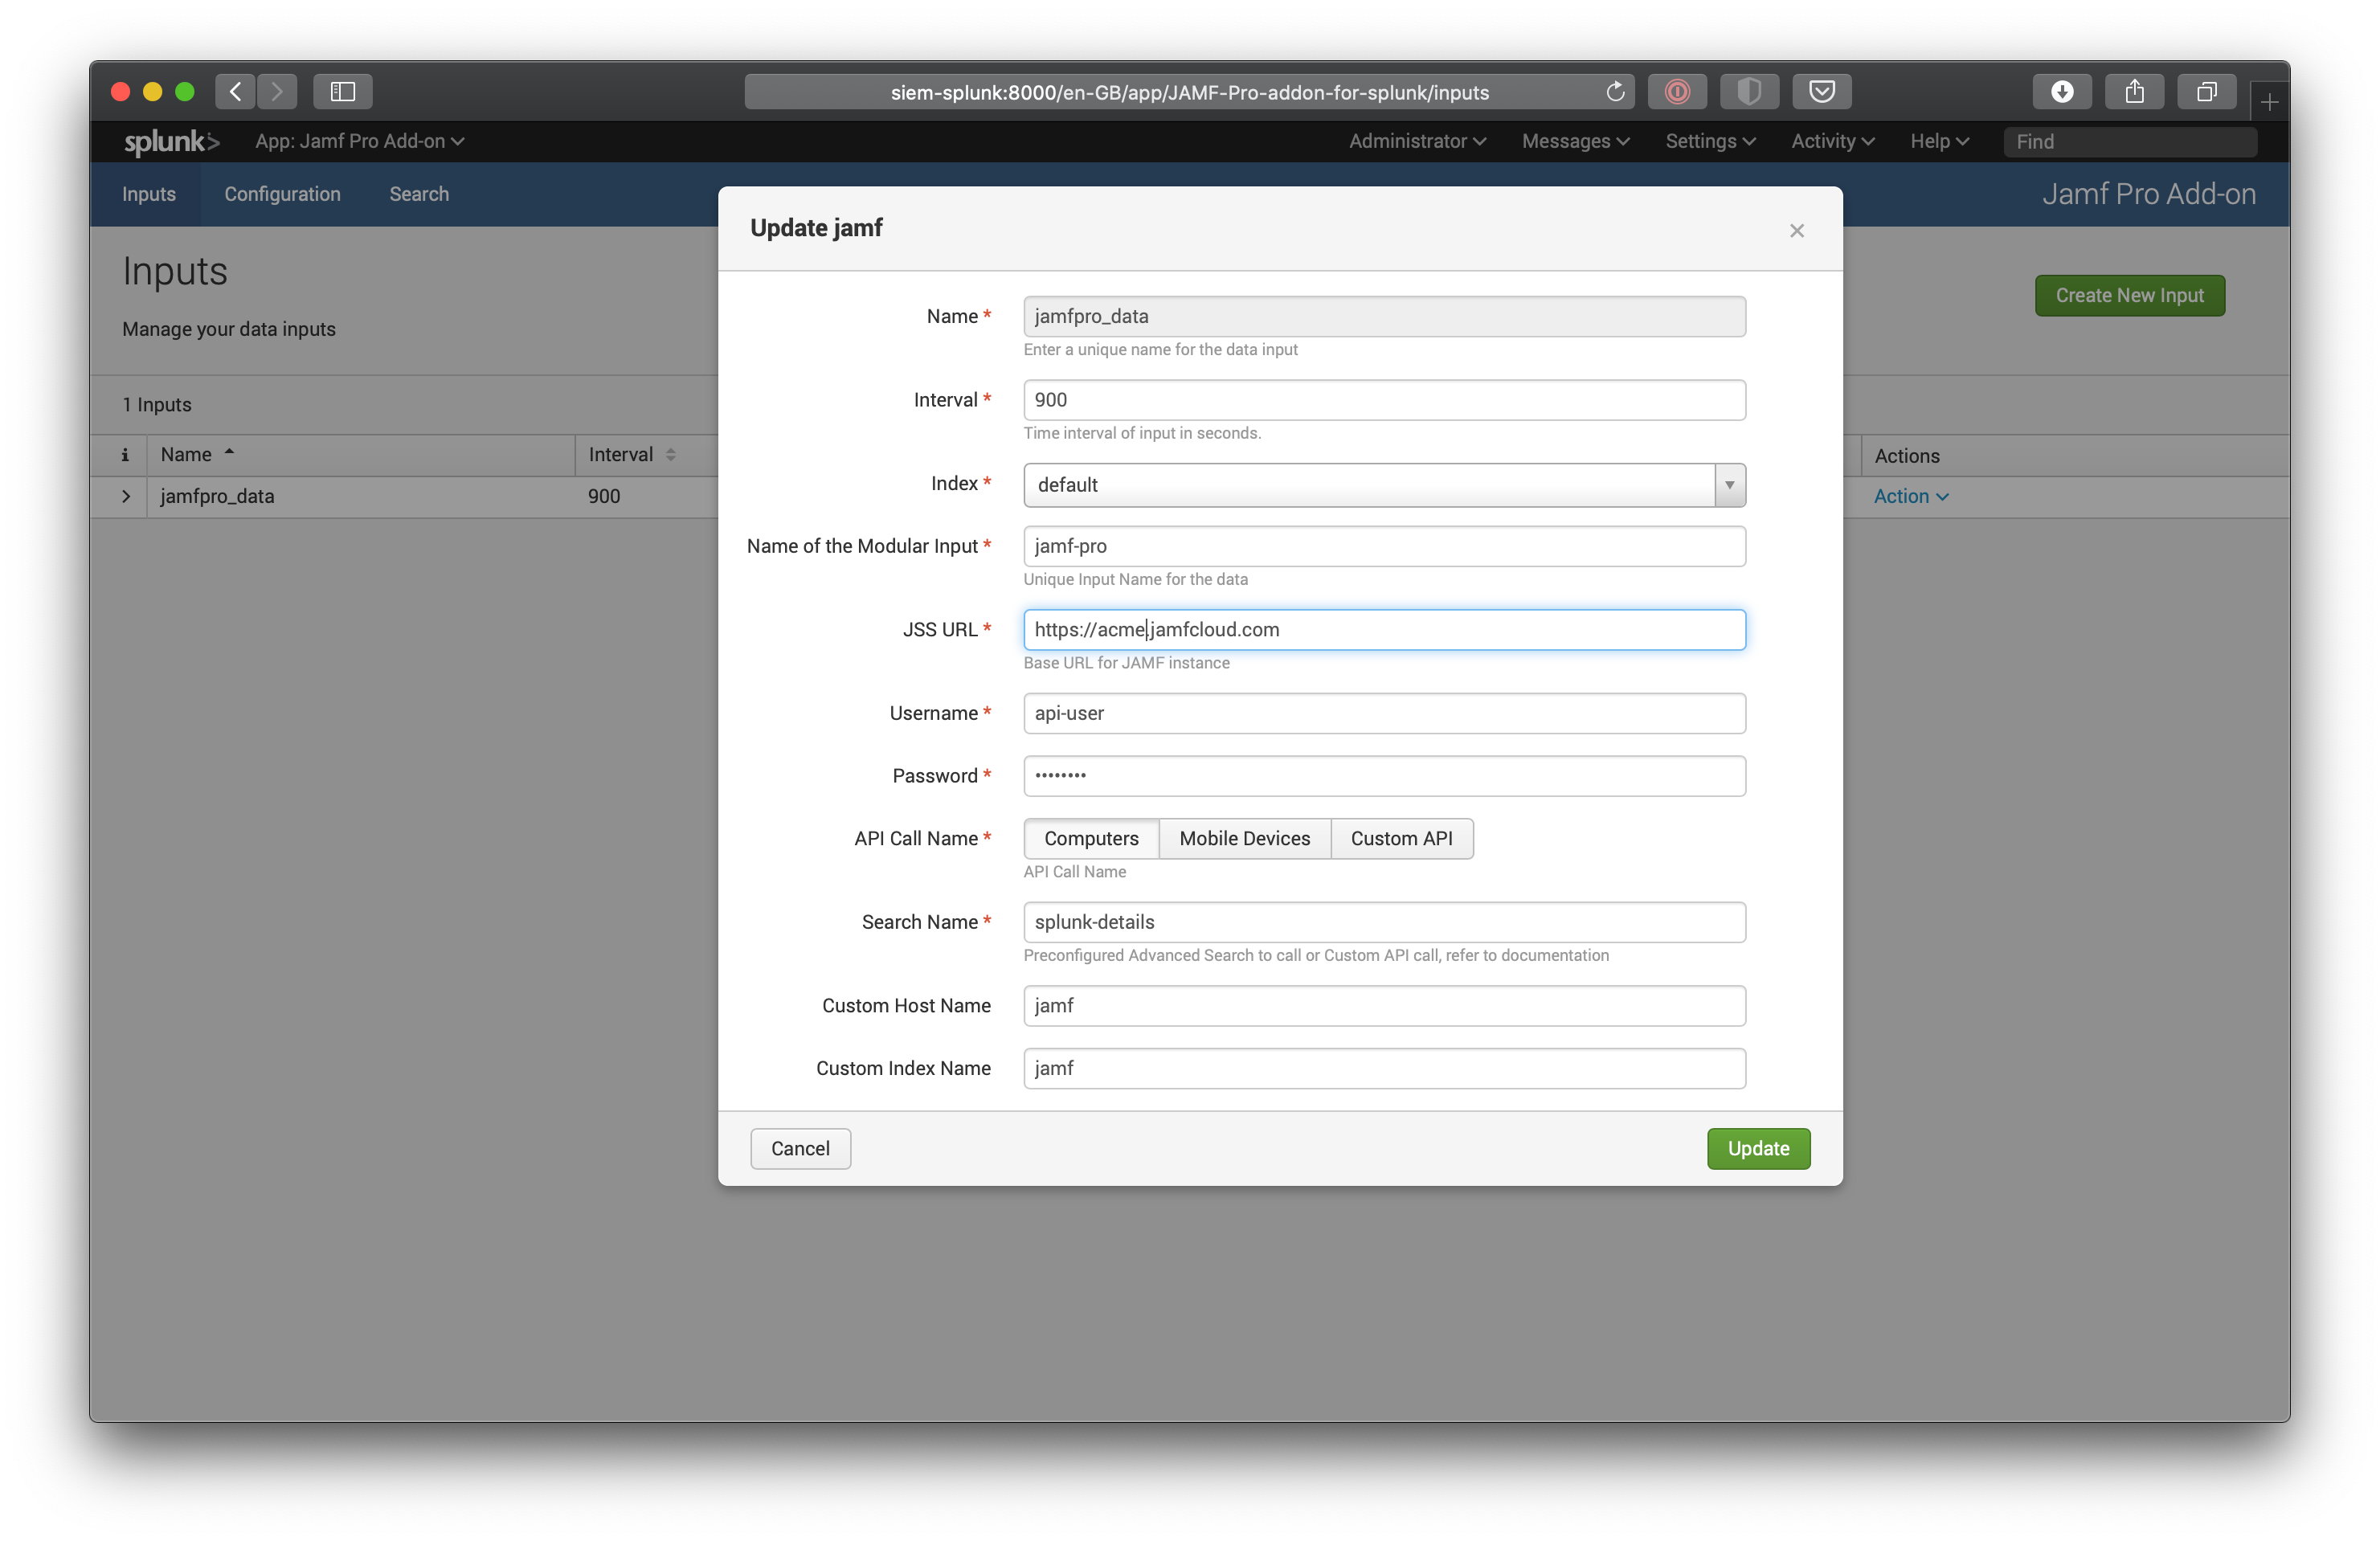Screen dimensions: 2380x1541
Task: Click the Pocket save icon
Action: pyautogui.click(x=1821, y=92)
